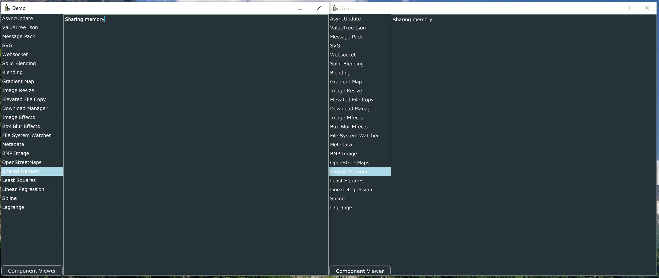Click the Demo app icon in right window title bar
Screen dimensions: 659x278
coord(336,8)
